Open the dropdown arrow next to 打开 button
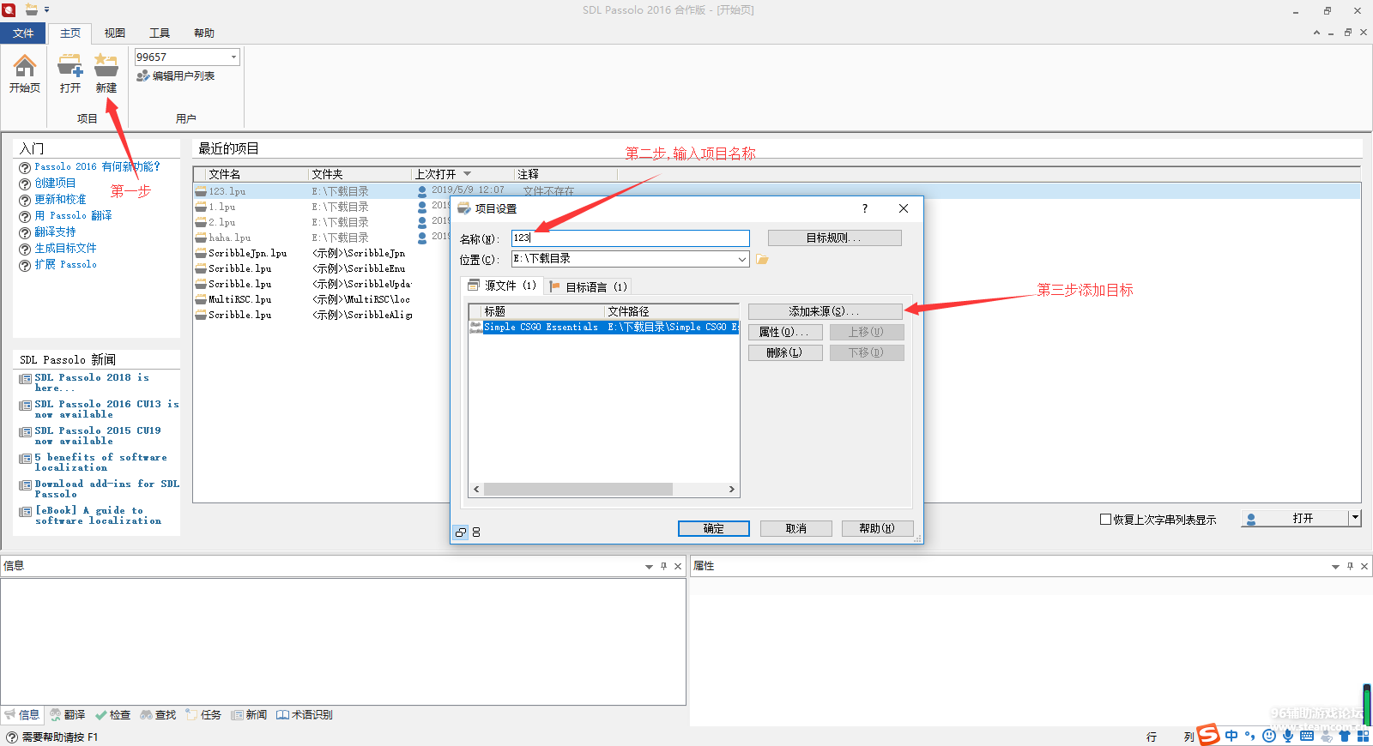1373x746 pixels. [x=1355, y=518]
